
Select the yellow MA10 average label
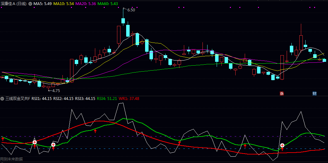click(64, 4)
